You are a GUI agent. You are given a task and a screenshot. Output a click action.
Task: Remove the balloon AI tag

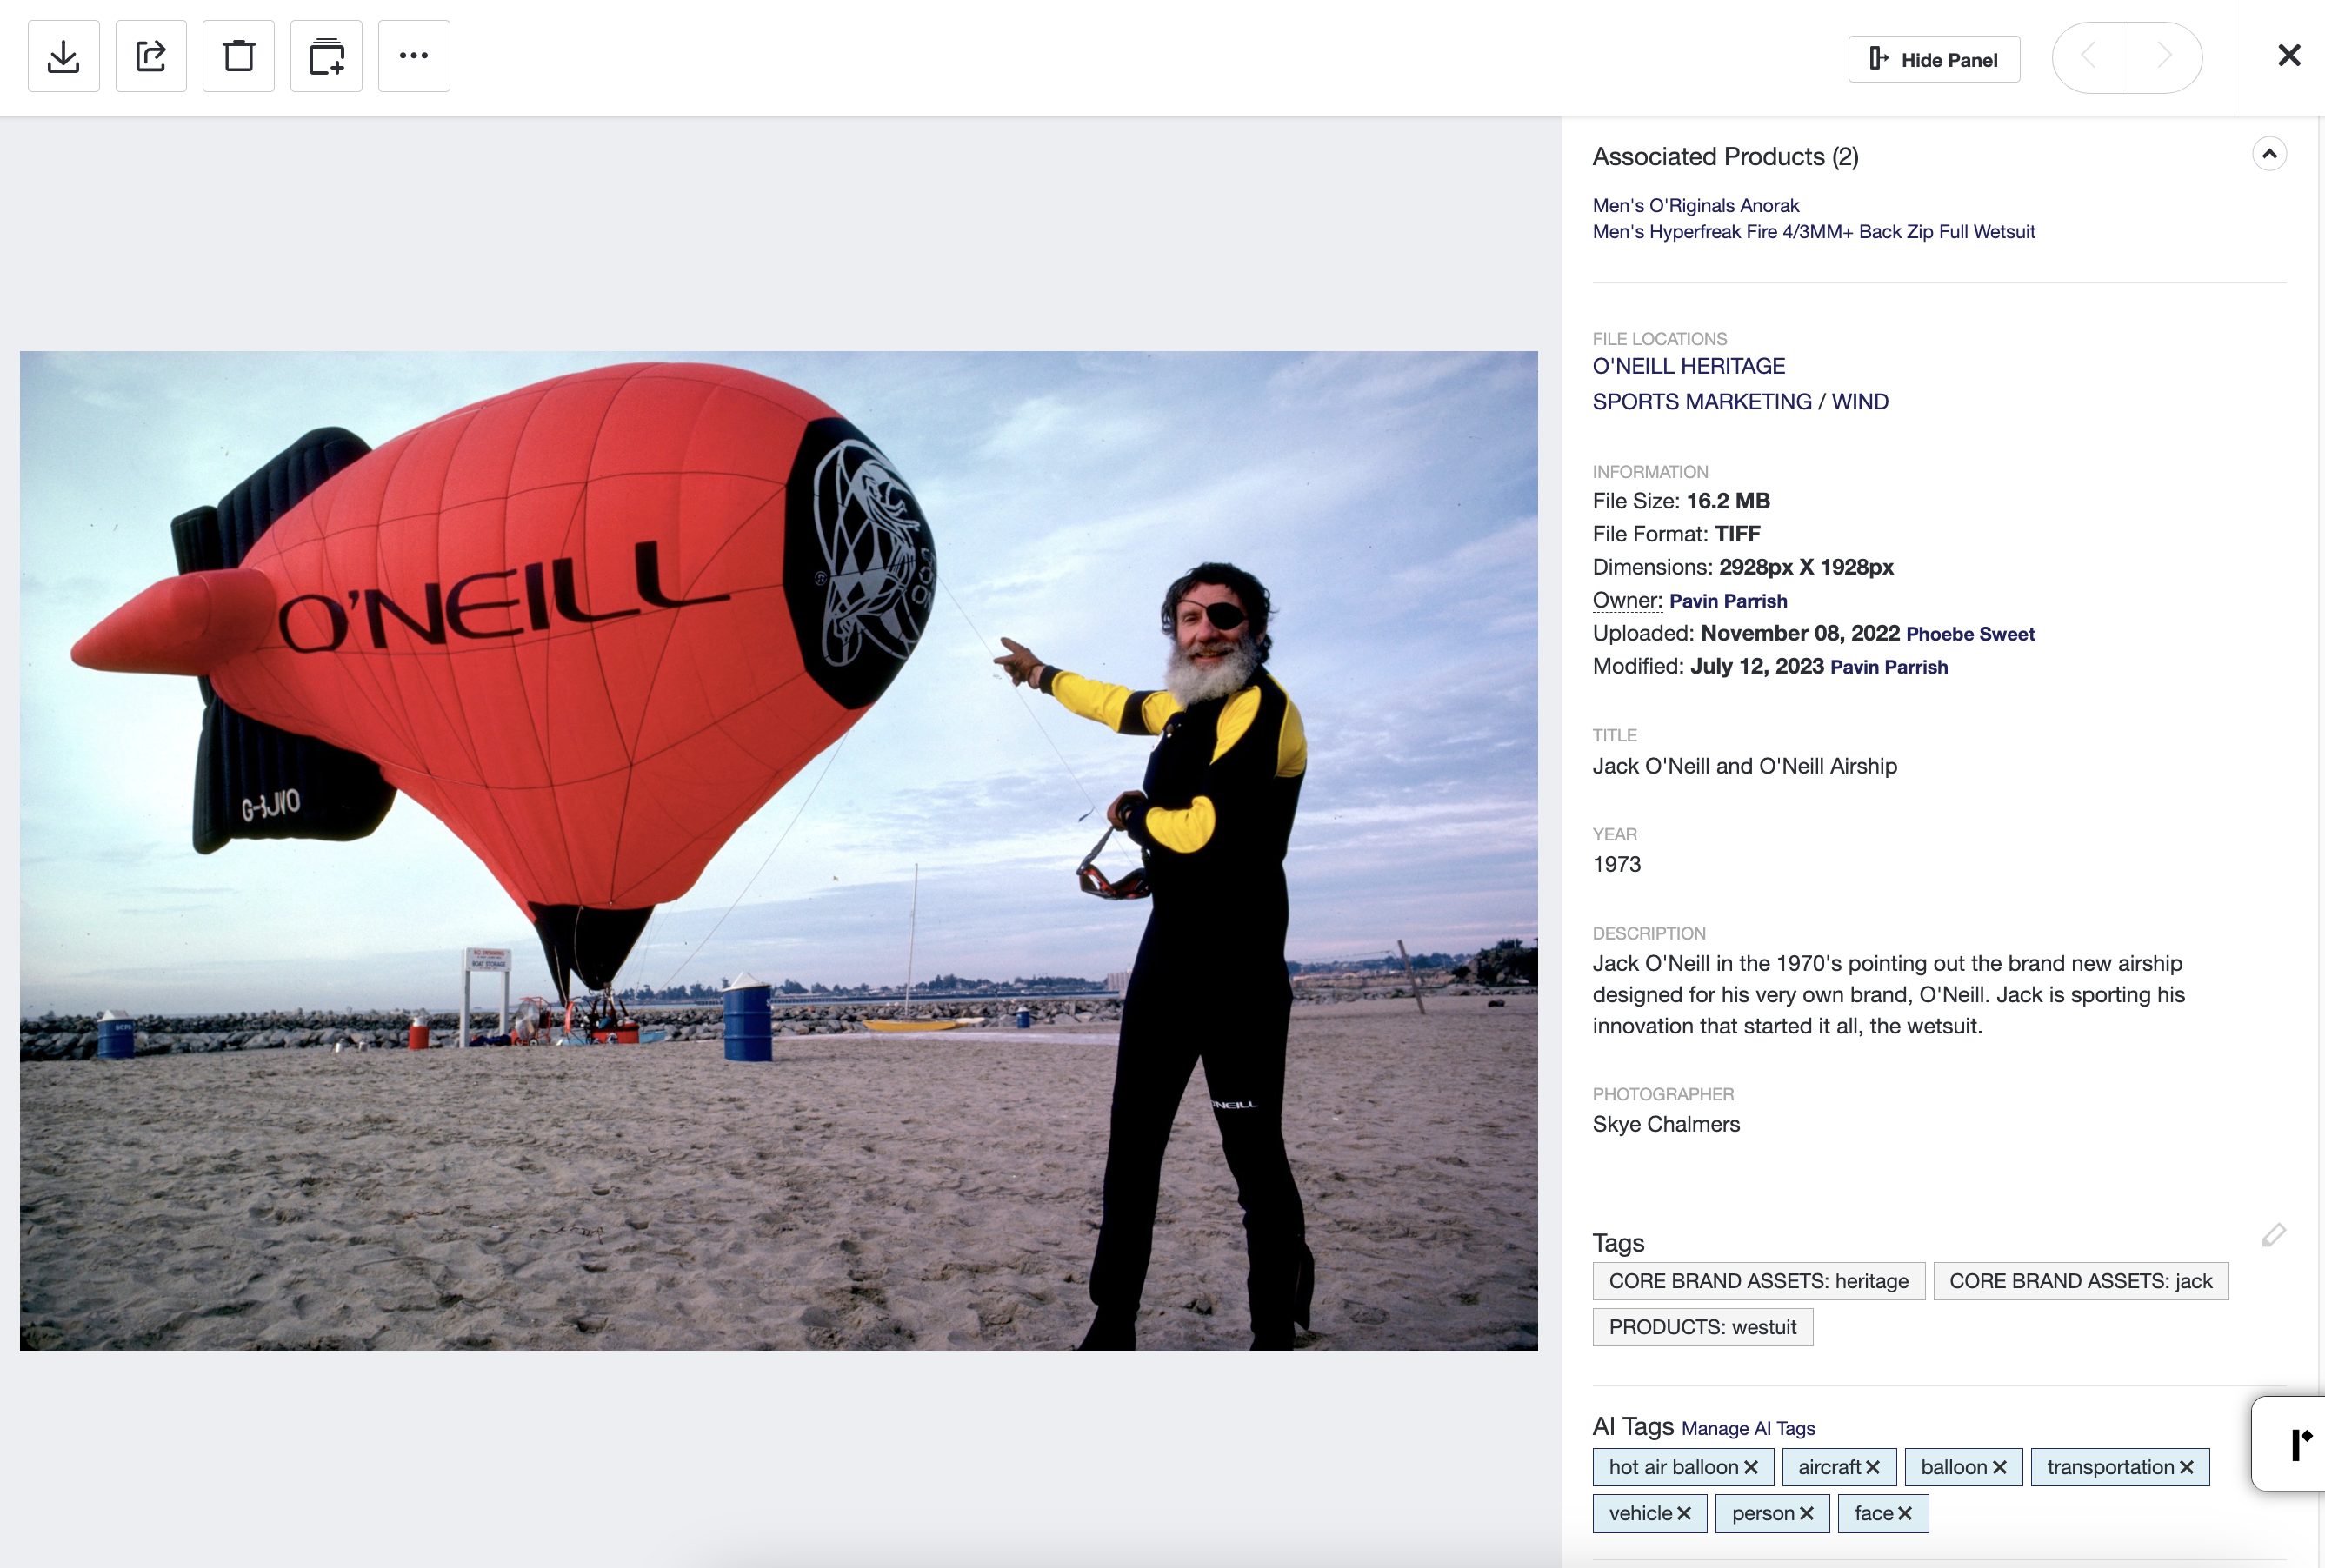[x=1999, y=1467]
